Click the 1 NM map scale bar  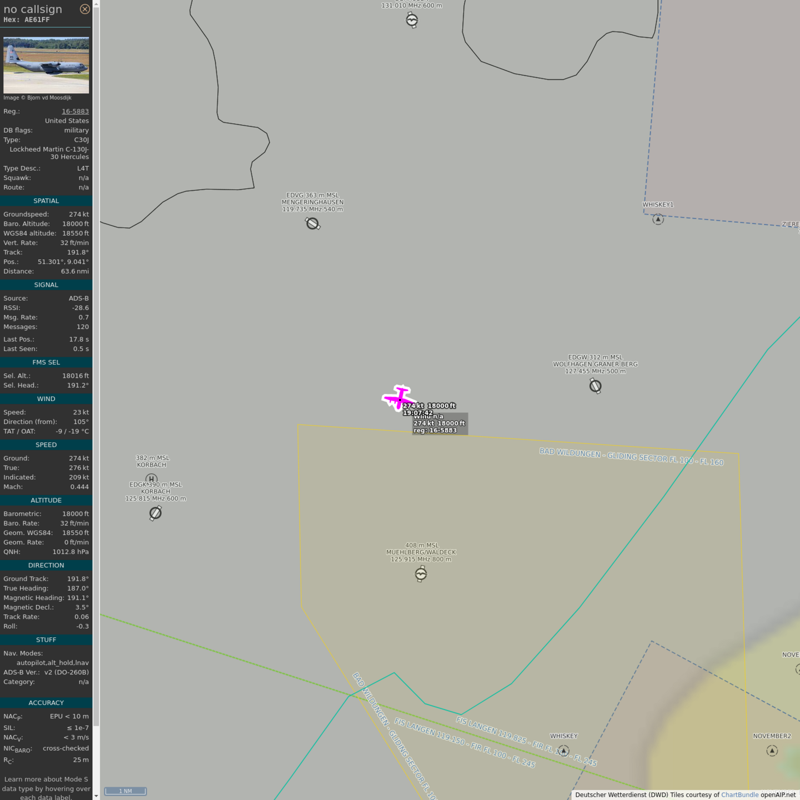click(x=126, y=791)
